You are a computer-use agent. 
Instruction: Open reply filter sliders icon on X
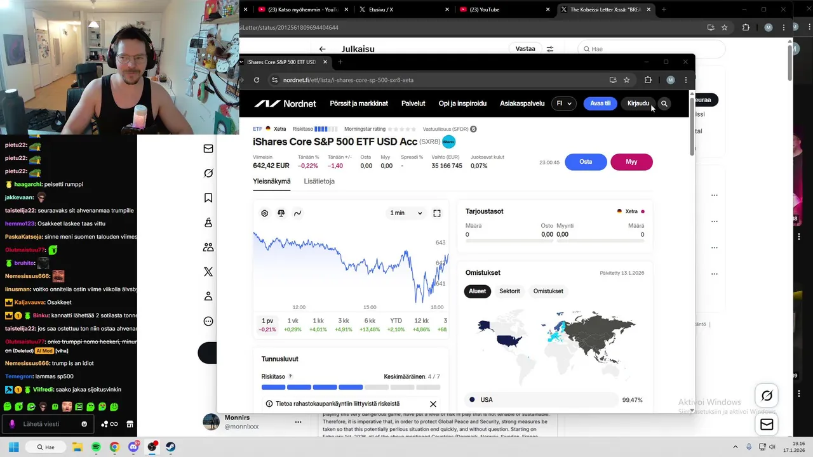point(550,49)
